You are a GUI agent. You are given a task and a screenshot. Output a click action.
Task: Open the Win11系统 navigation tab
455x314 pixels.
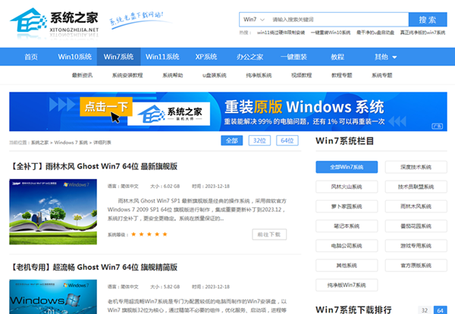click(x=162, y=57)
